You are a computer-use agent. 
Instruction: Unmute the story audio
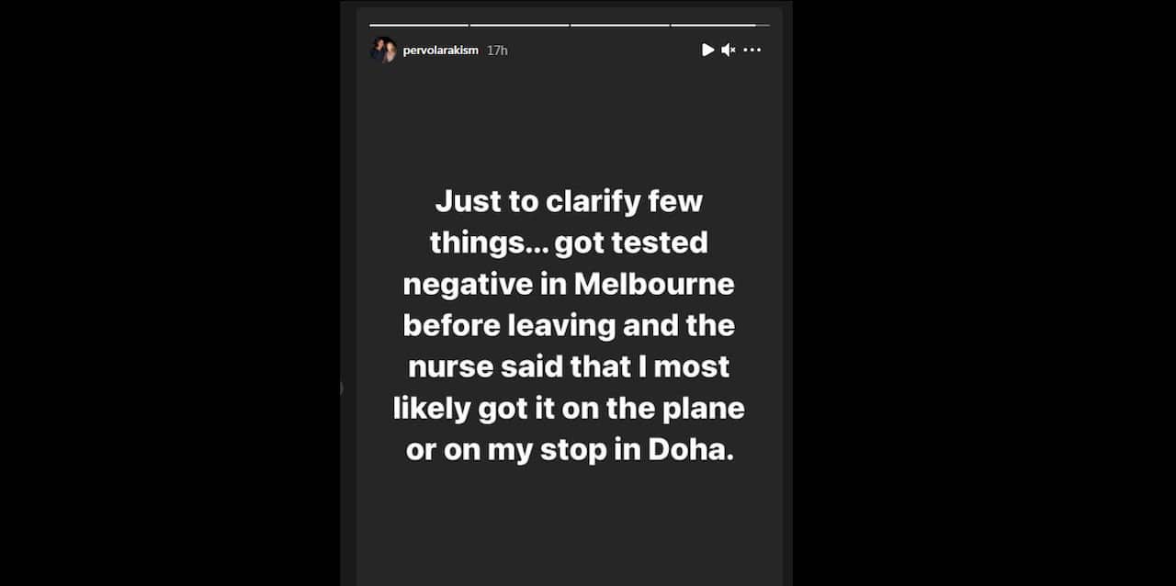tap(728, 50)
